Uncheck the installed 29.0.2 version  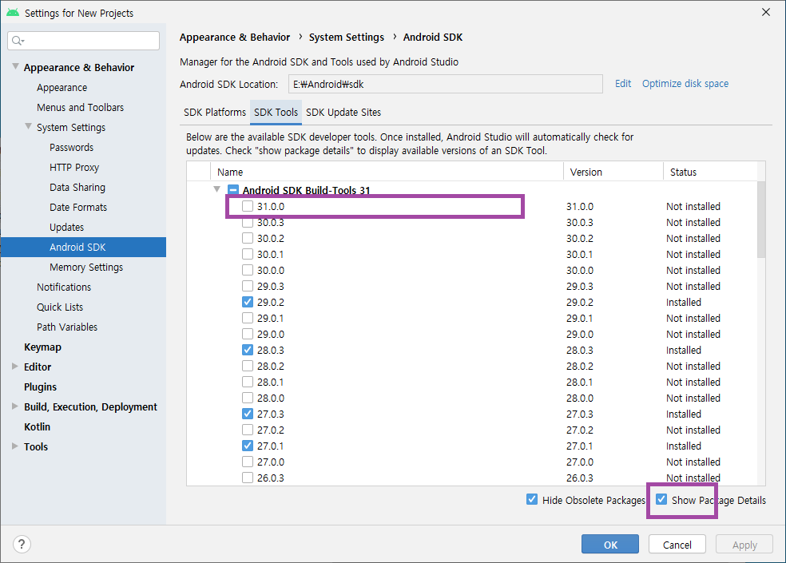pyautogui.click(x=248, y=302)
